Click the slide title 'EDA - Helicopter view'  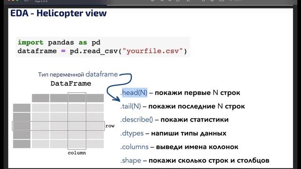[x=58, y=13]
